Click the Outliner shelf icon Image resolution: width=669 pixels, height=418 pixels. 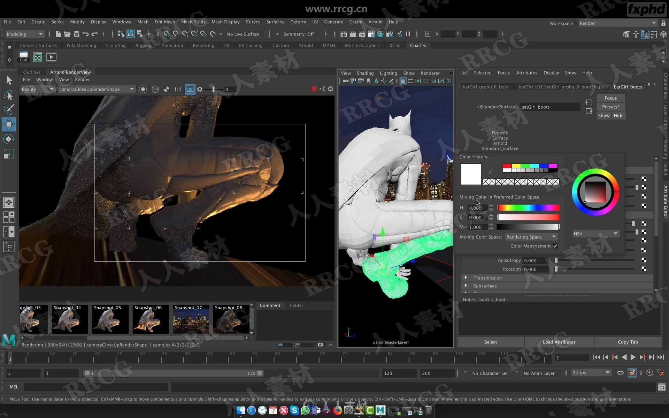click(23, 57)
